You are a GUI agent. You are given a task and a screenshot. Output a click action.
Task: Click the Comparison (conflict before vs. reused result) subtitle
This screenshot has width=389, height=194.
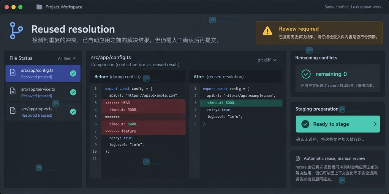pyautogui.click(x=135, y=64)
